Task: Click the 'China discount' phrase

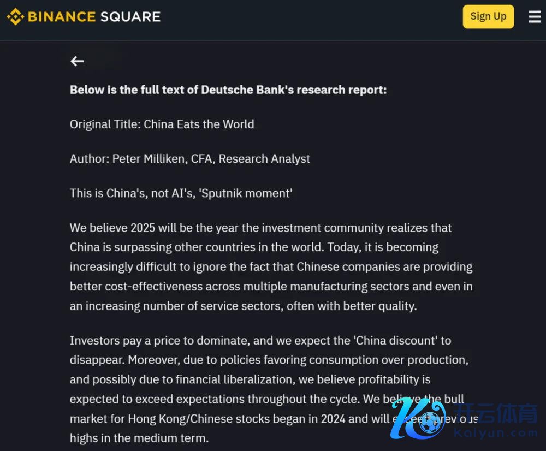Action: click(395, 340)
